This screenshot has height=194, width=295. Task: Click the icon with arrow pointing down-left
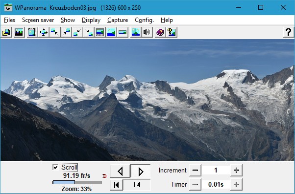[x=77, y=32]
